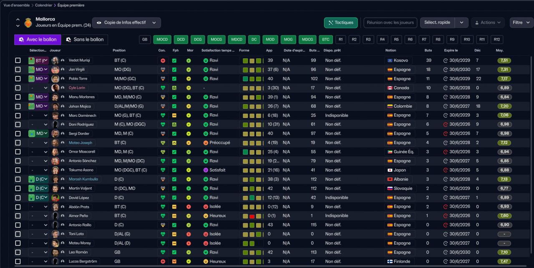Click Aimar Peño's silhouette portrait
Viewport: 534px width, 268px height.
55,216
